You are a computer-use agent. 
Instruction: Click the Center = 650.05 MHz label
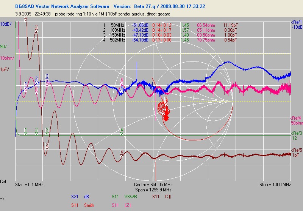(x=153, y=185)
